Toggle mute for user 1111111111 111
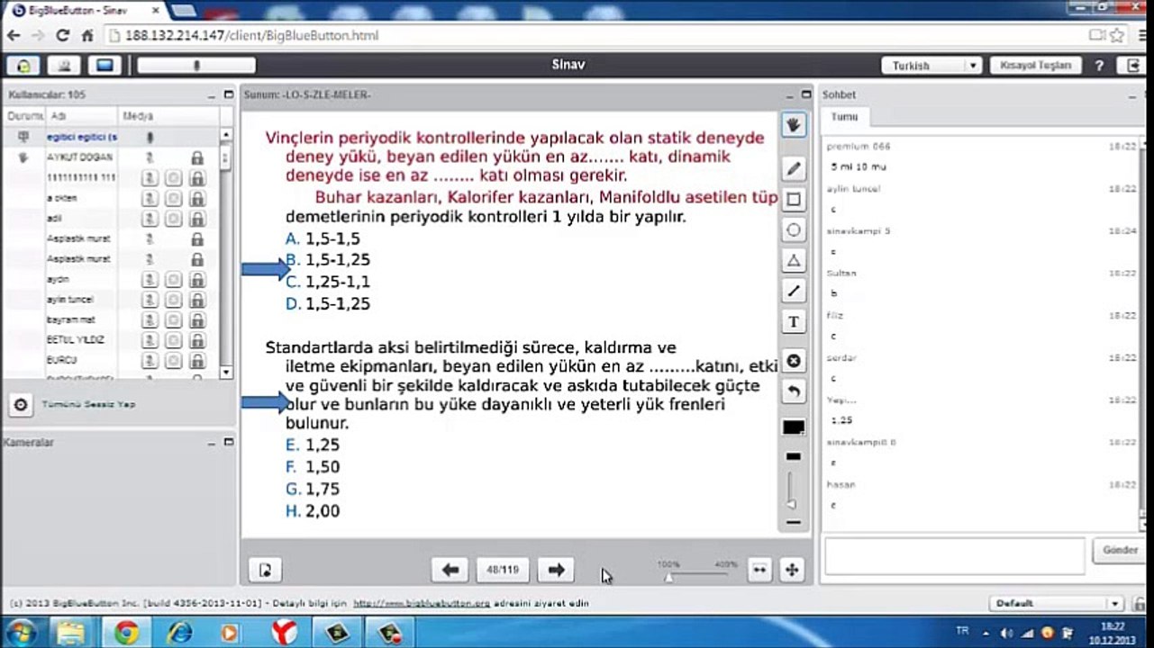Screen dimensions: 1154x648 coord(151,177)
